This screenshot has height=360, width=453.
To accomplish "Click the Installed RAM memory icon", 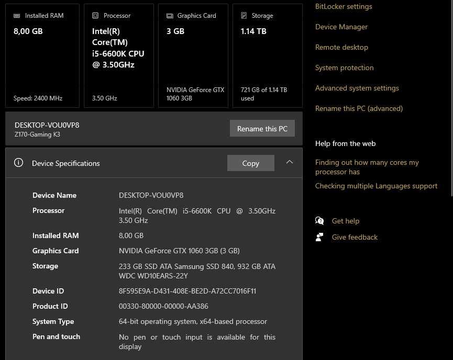I will click(x=17, y=16).
